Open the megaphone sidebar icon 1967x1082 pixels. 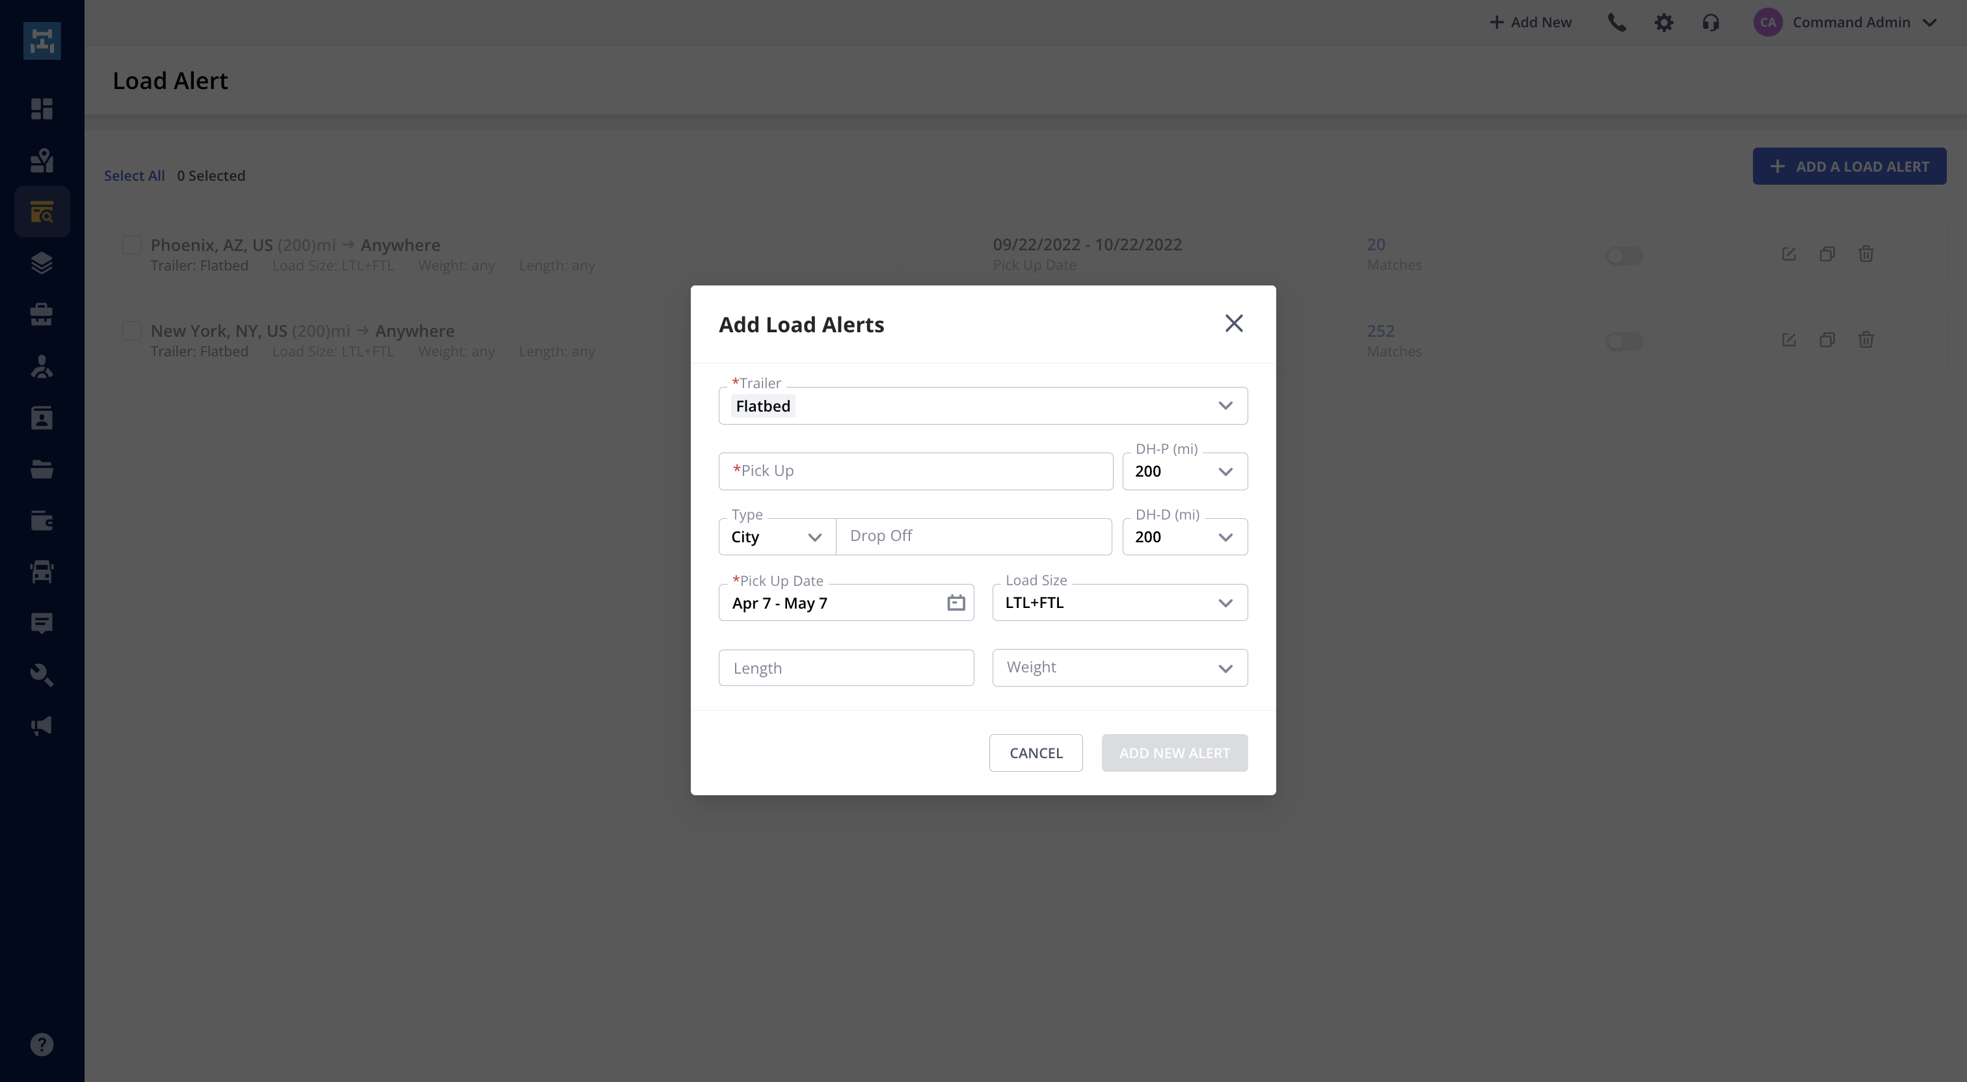pyautogui.click(x=42, y=726)
